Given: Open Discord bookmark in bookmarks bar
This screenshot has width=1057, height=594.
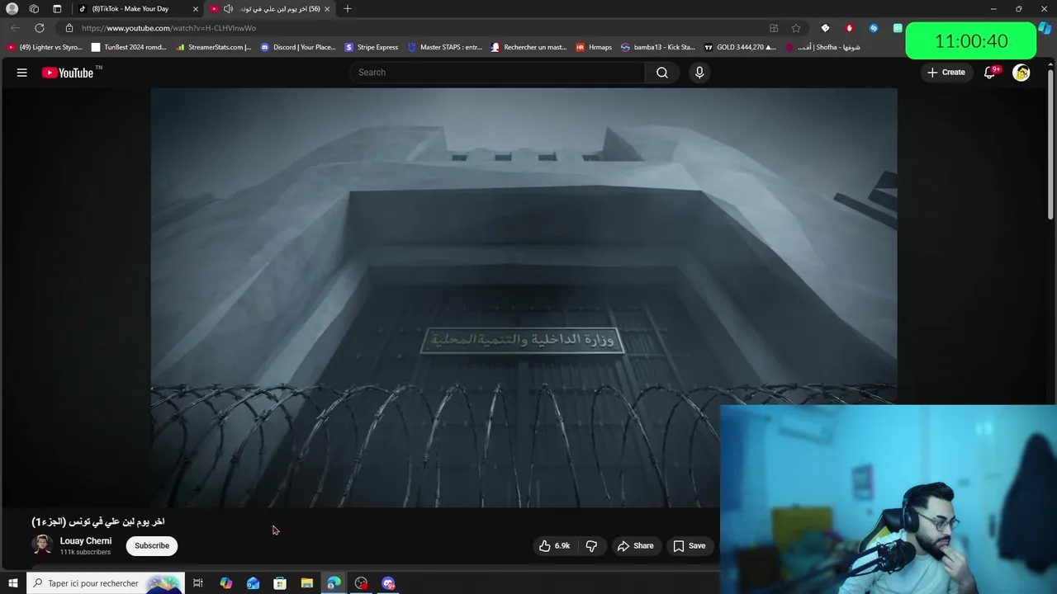Looking at the screenshot, I should tap(298, 47).
